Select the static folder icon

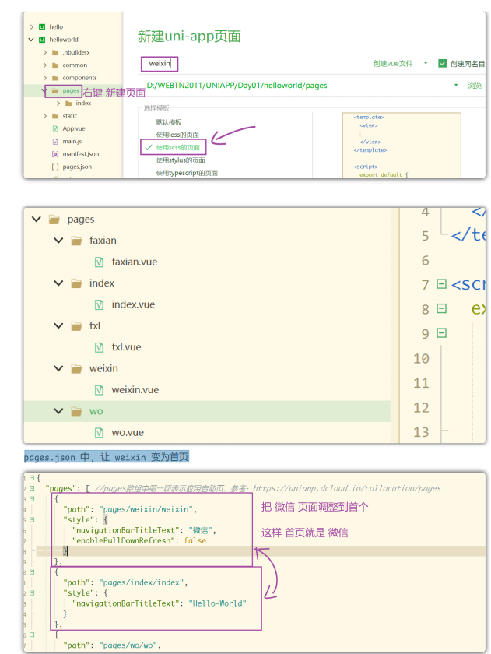[x=55, y=116]
